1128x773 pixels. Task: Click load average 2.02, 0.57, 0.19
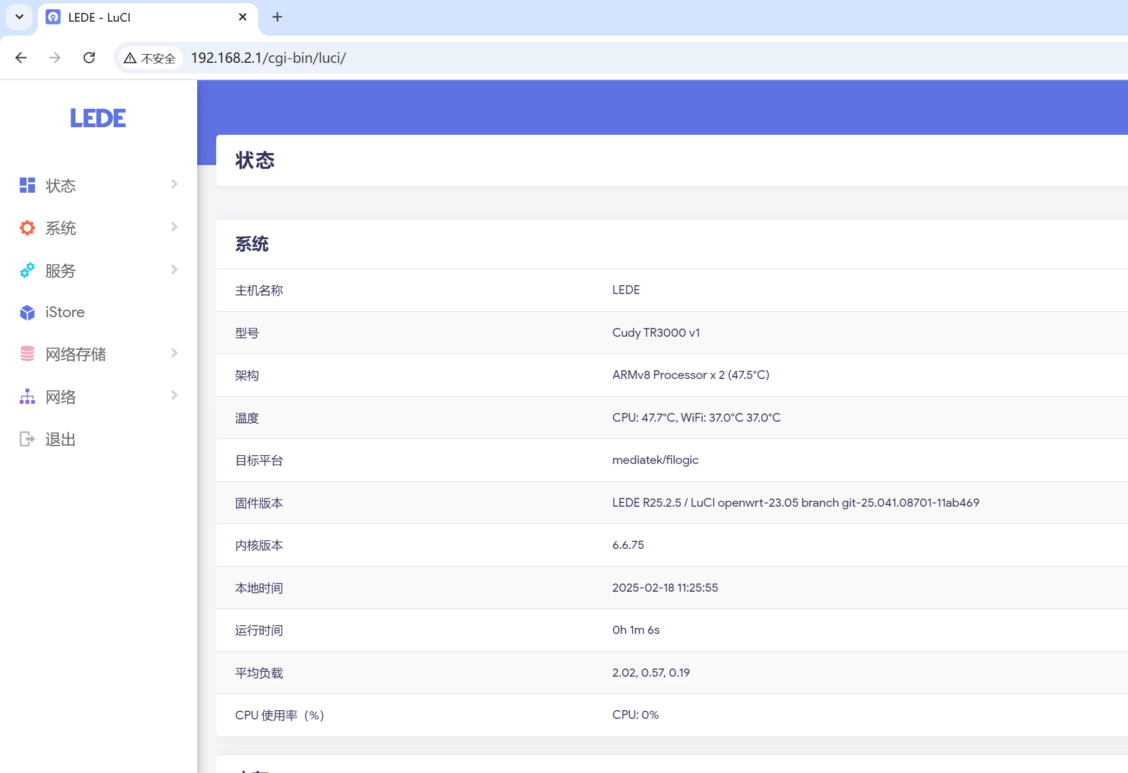click(x=651, y=672)
